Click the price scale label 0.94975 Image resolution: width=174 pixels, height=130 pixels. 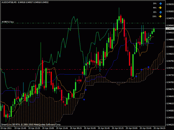pos(170,18)
